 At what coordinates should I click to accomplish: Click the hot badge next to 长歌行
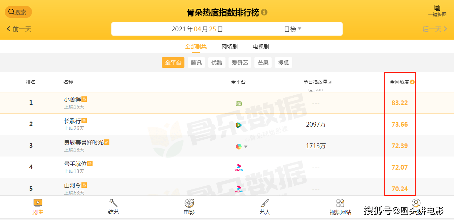coord(84,121)
